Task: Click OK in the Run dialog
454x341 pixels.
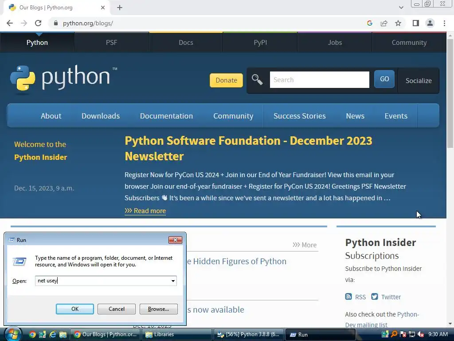Action: tap(74, 309)
